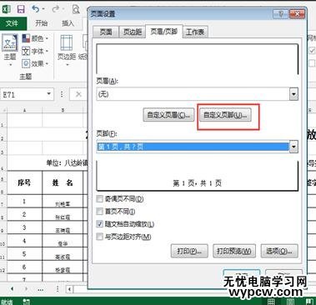
Task: Expand the 页眉 header dropdown arrow
Action: pos(293,94)
